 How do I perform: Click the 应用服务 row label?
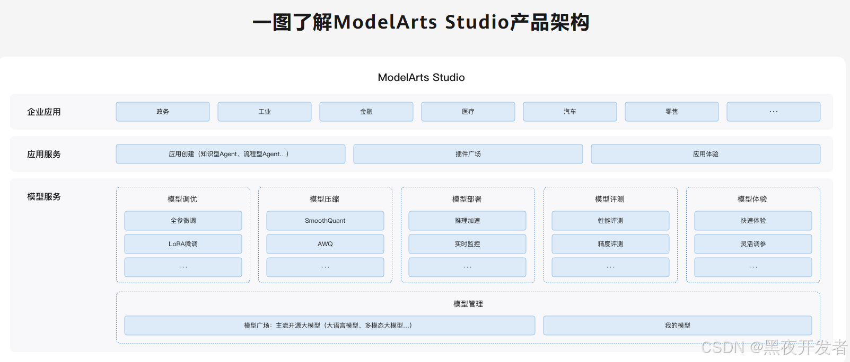tap(44, 154)
